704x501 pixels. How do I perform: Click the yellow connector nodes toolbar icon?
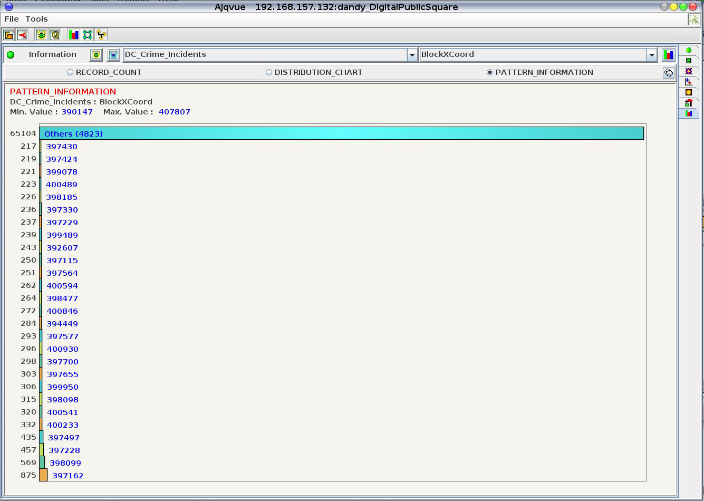tap(101, 35)
